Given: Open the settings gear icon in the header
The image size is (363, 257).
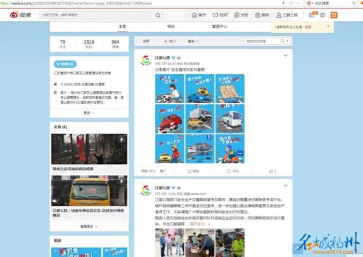Looking at the screenshot, I should pos(322,15).
